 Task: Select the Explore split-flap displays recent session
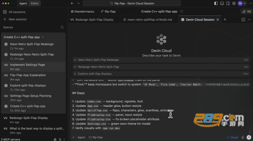point(161,74)
